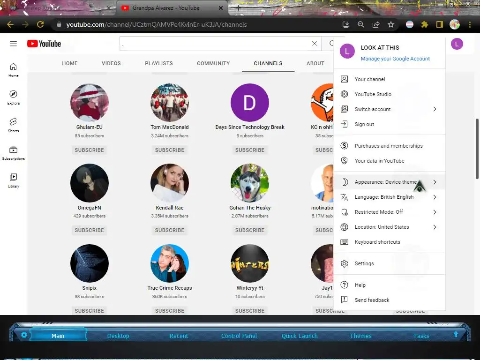Open the browser zoom magnifier icon
480x360 pixels.
[x=361, y=24]
